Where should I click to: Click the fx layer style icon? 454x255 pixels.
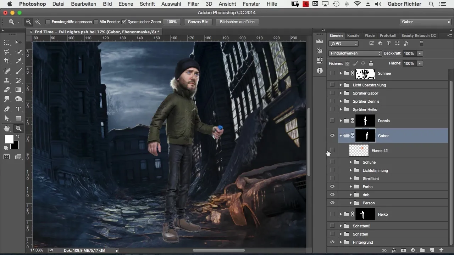[394, 250]
